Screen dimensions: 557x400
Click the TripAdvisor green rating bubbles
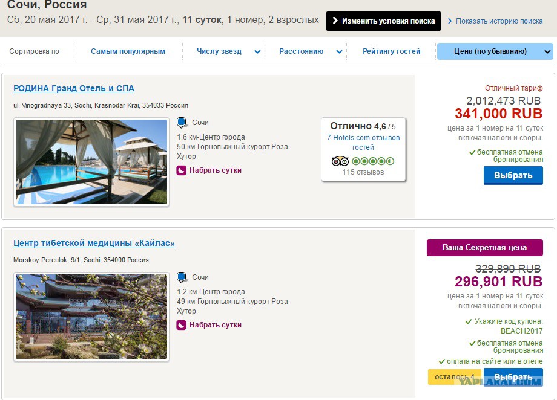373,161
